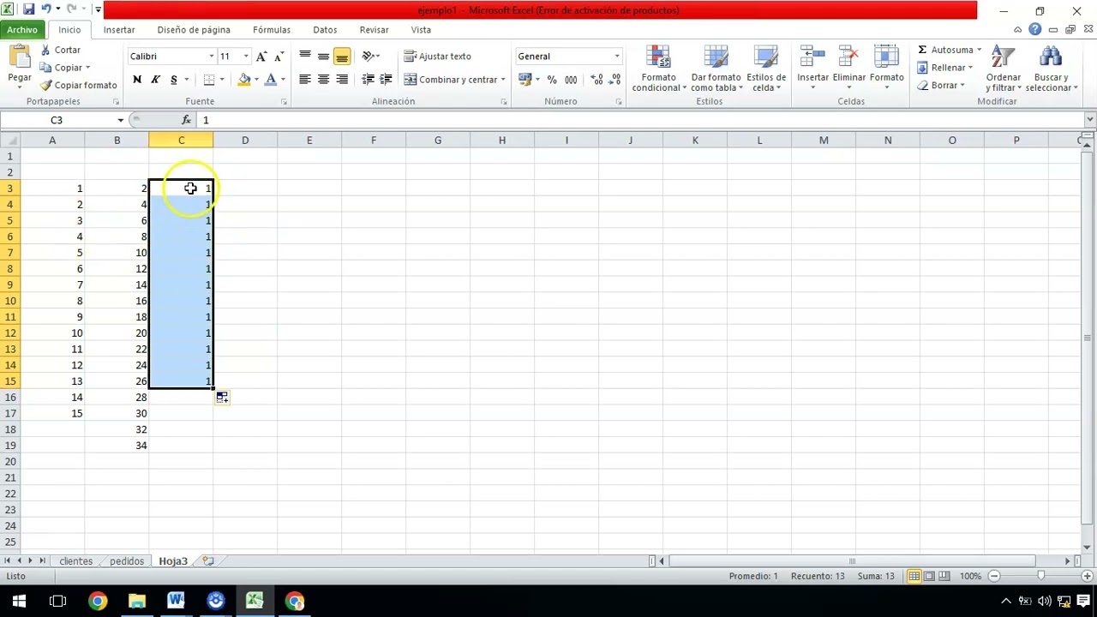Click the Borrar button
Screen dimensions: 1097x617
pyautogui.click(x=942, y=86)
